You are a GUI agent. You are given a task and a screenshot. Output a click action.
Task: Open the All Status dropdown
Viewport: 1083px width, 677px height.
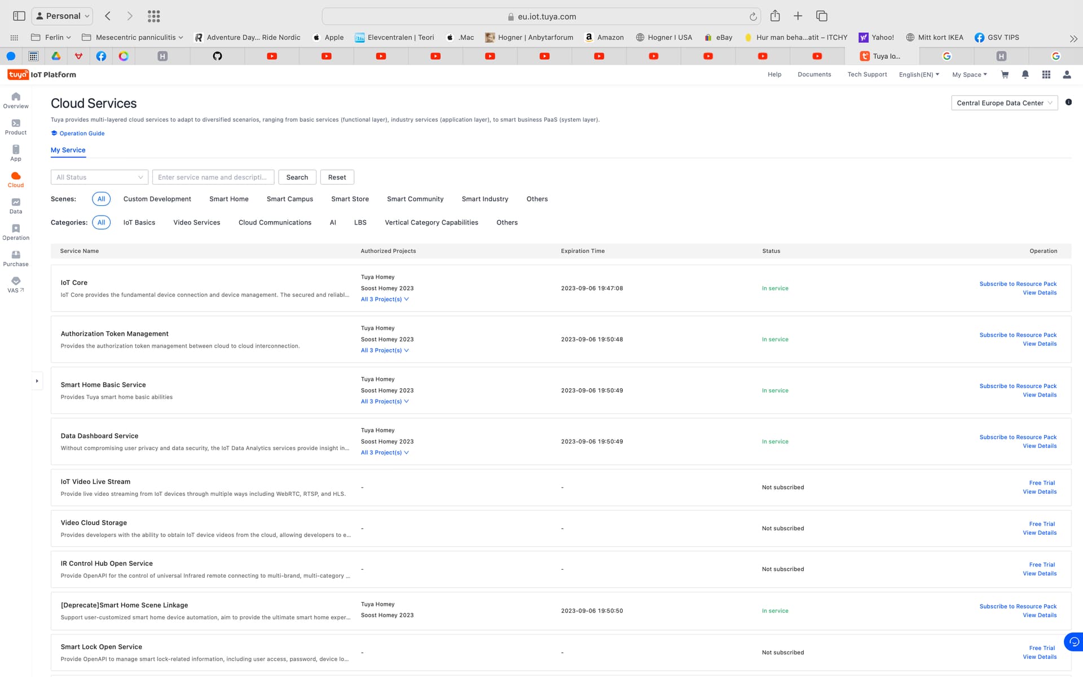tap(99, 177)
